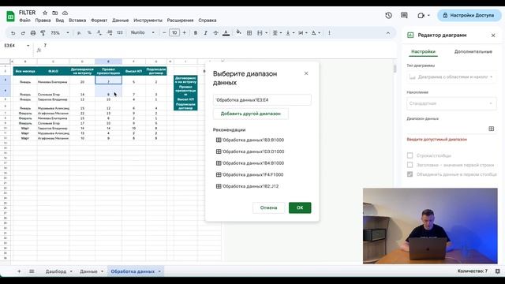This screenshot has height=284, width=505.
Task: Increase the font size
Action: (184, 33)
